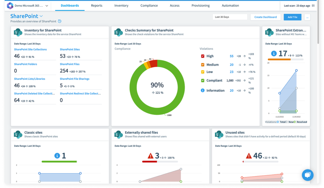The width and height of the screenshot is (324, 188).
Task: Open the SharePoint Files link
Action: [70, 64]
